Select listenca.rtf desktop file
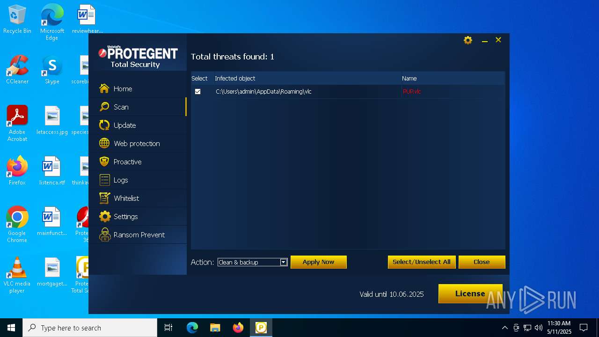The height and width of the screenshot is (337, 599). [52, 171]
